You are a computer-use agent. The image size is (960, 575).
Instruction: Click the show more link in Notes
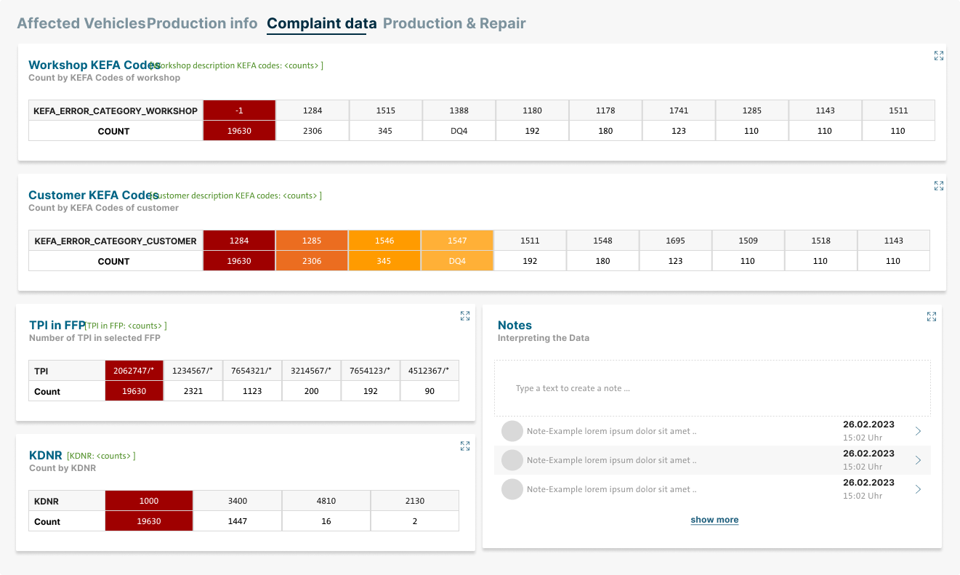(714, 520)
